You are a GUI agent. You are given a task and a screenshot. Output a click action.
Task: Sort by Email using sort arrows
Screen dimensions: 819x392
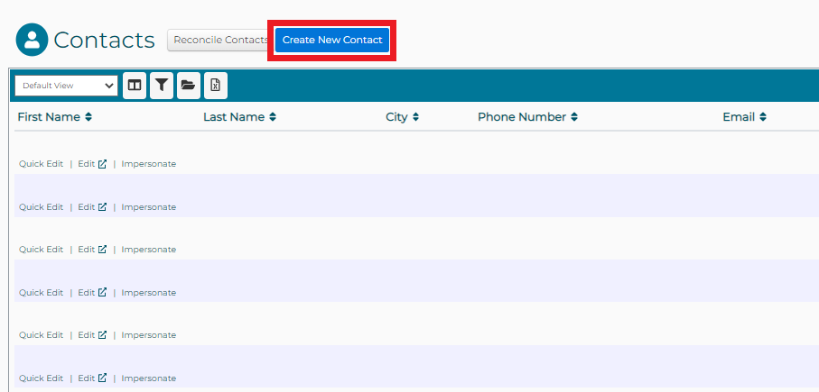click(x=763, y=117)
